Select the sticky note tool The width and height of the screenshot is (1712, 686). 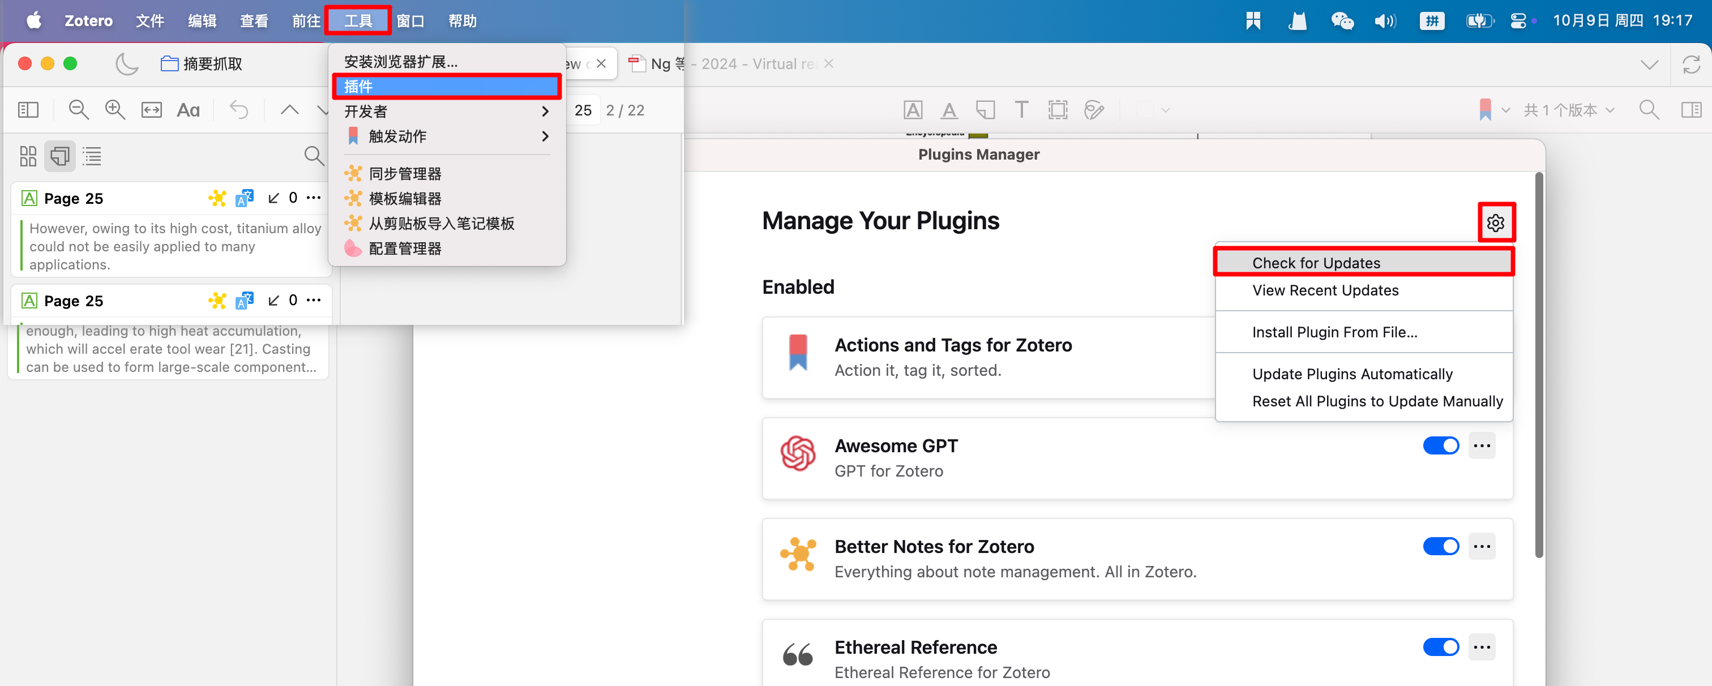point(985,110)
